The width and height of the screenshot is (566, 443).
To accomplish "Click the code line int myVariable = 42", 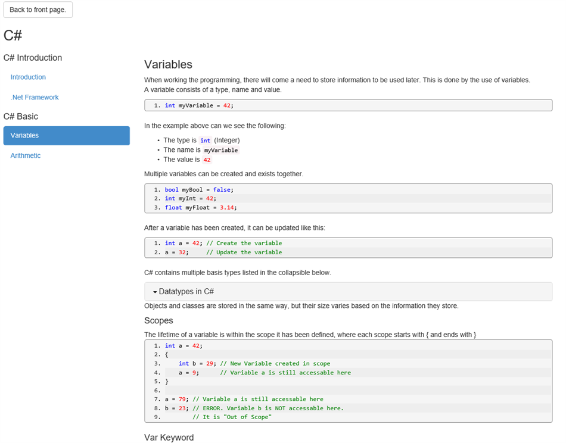I will coord(199,105).
